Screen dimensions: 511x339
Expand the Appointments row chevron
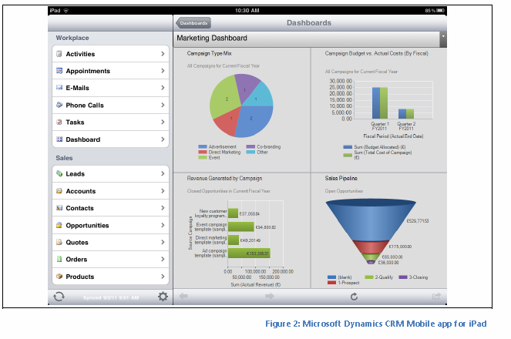[x=163, y=71]
